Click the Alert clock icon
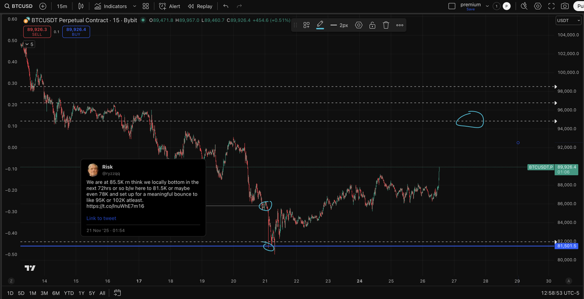Image resolution: width=584 pixels, height=299 pixels. point(164,6)
